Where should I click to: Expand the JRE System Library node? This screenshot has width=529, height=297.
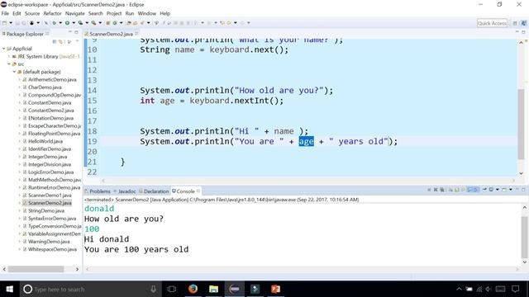click(x=9, y=56)
